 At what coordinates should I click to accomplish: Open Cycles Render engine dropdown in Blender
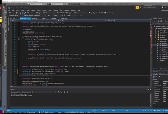[75, 4]
